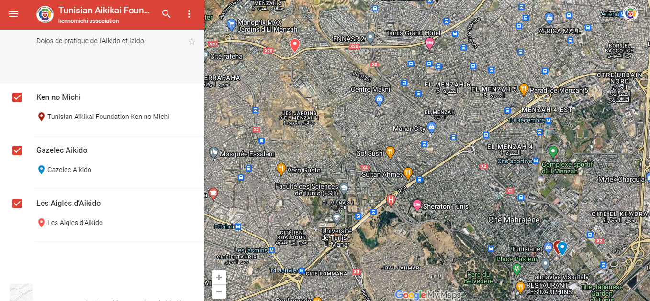Click the search magnifier icon
Screen dimensions: 650x301
click(x=166, y=14)
